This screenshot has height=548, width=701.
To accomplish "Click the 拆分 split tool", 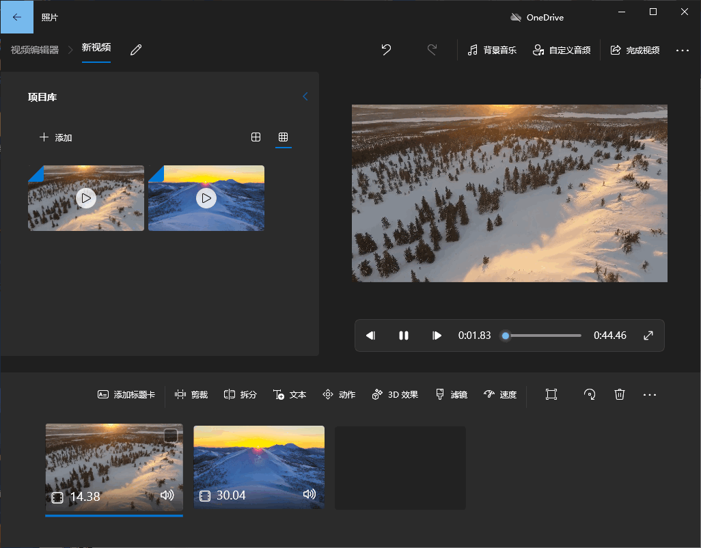I will pyautogui.click(x=240, y=394).
